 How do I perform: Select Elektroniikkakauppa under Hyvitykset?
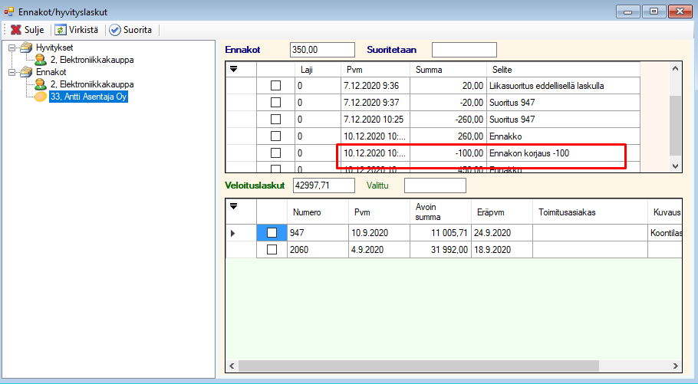[92, 60]
